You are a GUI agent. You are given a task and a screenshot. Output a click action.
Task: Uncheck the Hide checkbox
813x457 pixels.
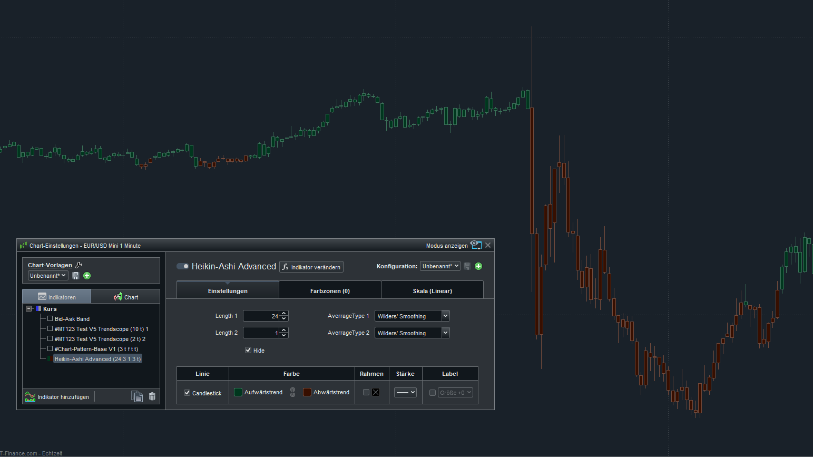[248, 350]
